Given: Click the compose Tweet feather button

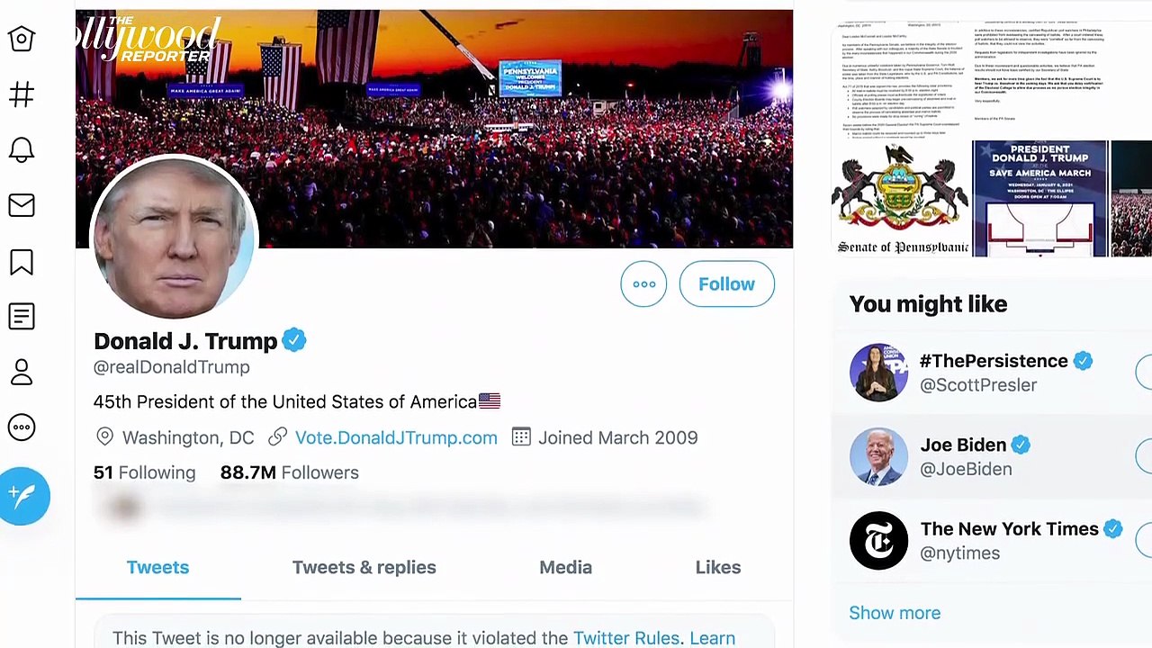Looking at the screenshot, I should tap(24, 495).
